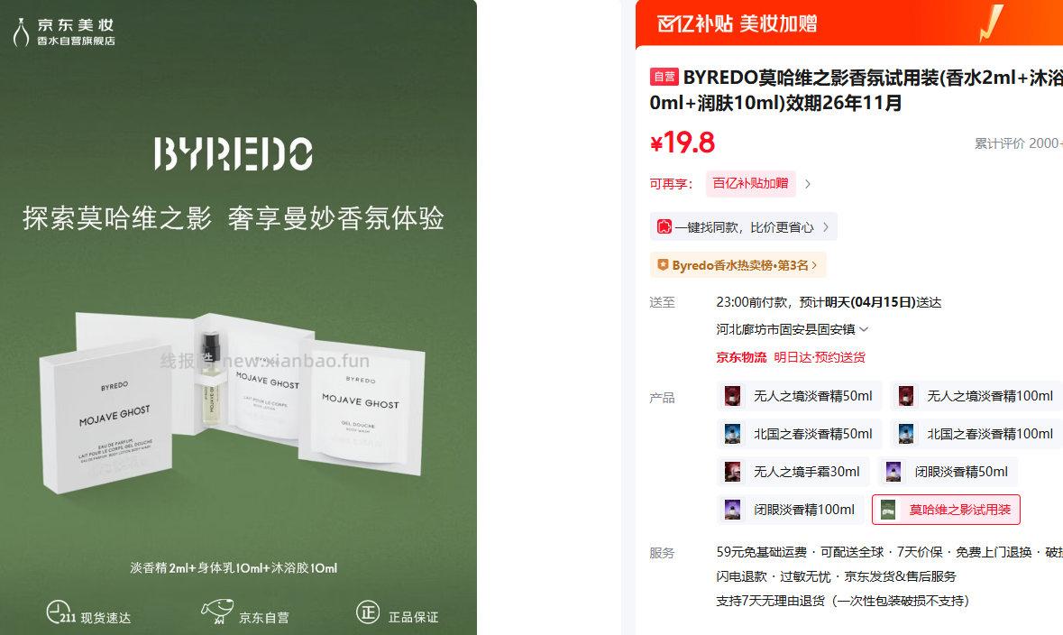This screenshot has height=635, width=1063.
Task: Click the 累计评价 2000+ reviews link
Action: pos(1018,143)
